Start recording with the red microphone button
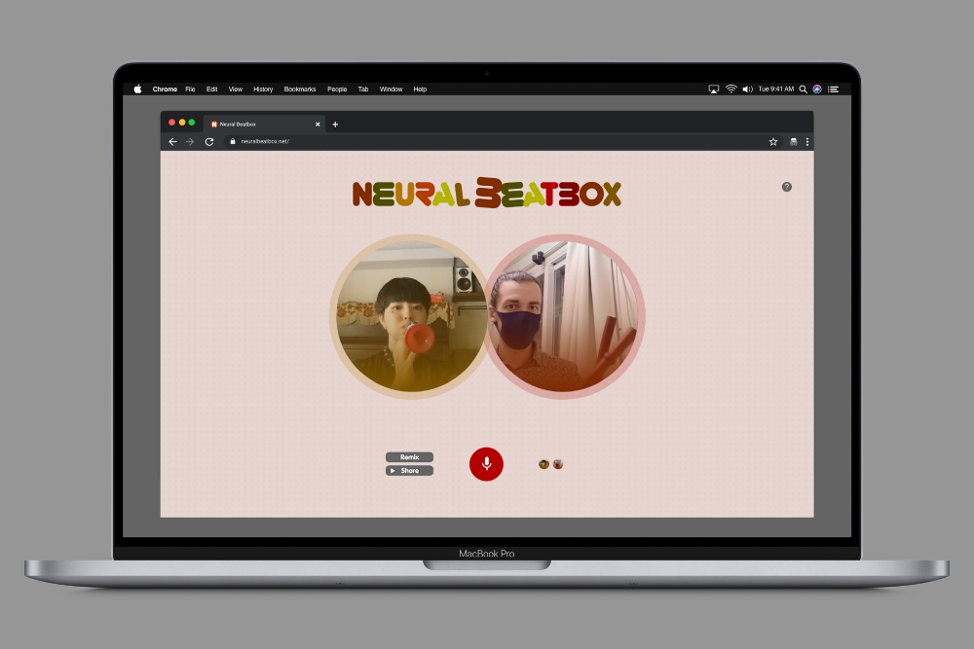This screenshot has width=974, height=649. [x=486, y=464]
